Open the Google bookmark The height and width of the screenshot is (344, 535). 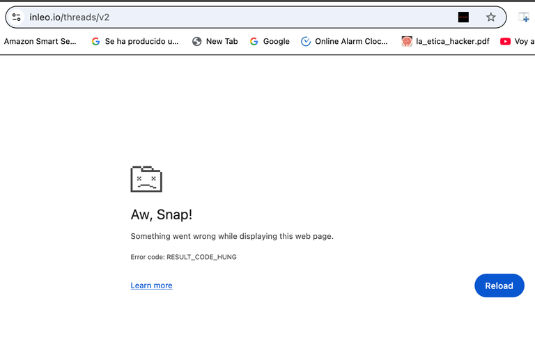point(270,41)
